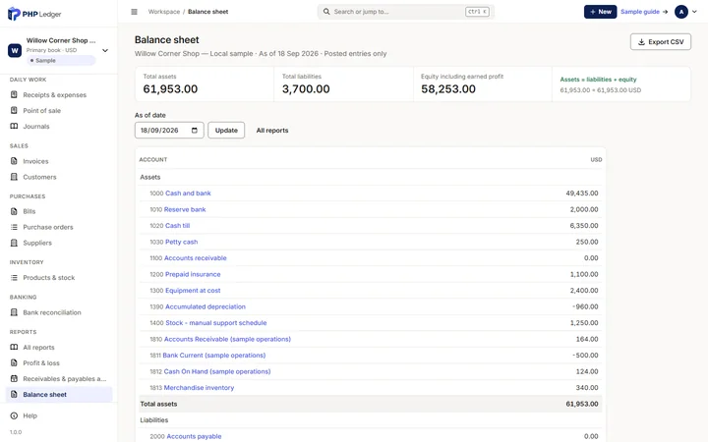Image resolution: width=708 pixels, height=442 pixels.
Task: Toggle the sidebar hamburger menu icon
Action: (134, 12)
